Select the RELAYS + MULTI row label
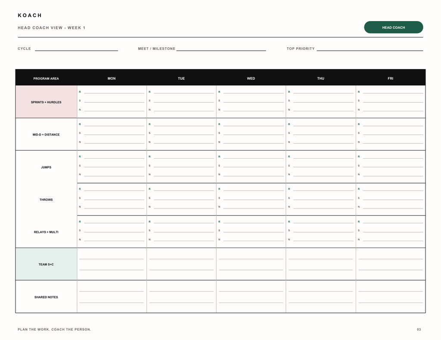The width and height of the screenshot is (441, 340). pos(46,232)
